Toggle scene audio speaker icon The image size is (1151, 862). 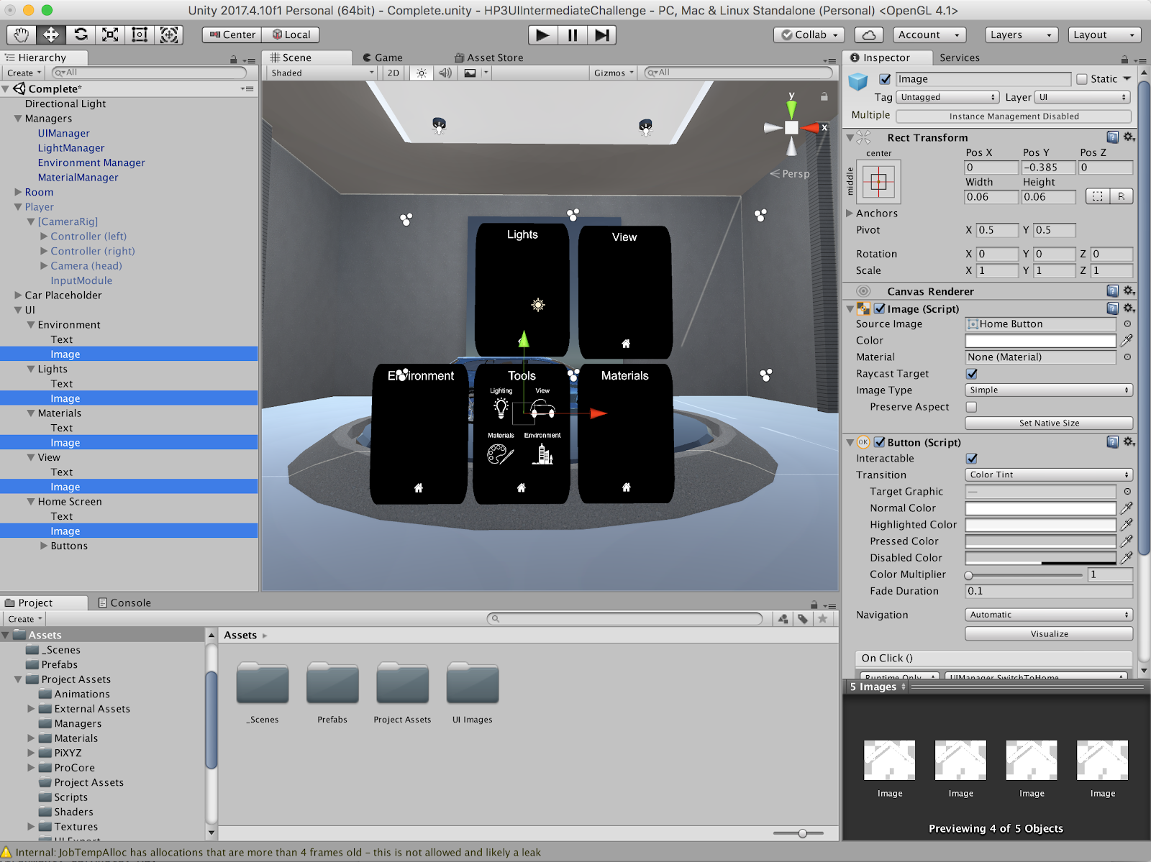(x=445, y=73)
